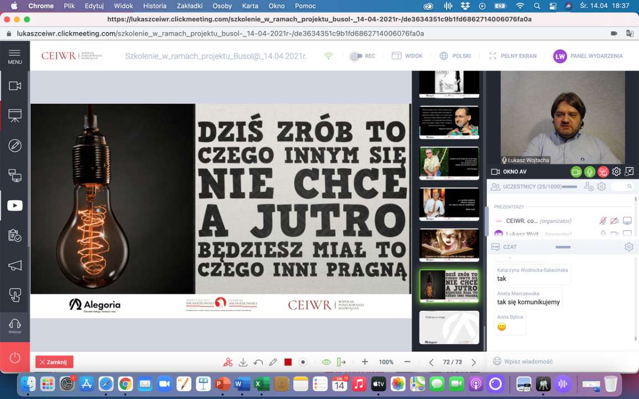The width and height of the screenshot is (639, 399).
Task: Open the call-to-action megaphone icon
Action: pos(15,265)
